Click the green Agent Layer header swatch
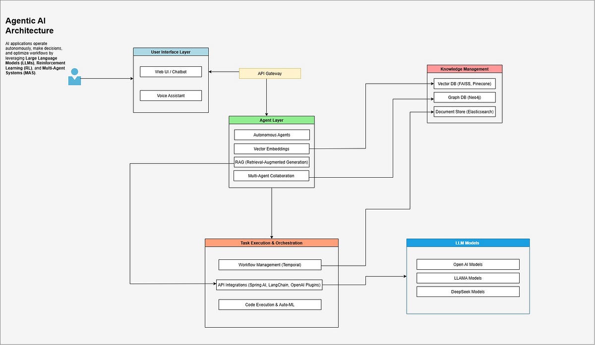Screen dimensions: 595x345 [271, 120]
